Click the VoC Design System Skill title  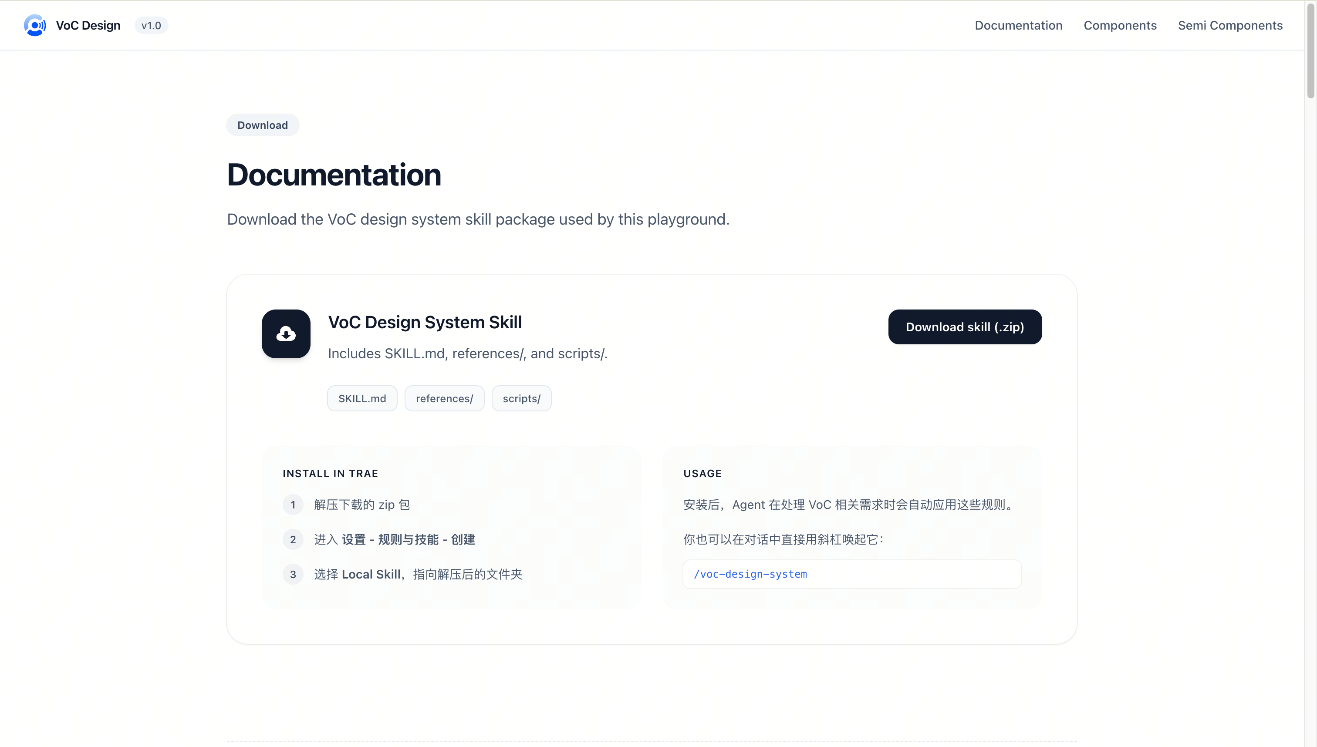click(425, 322)
